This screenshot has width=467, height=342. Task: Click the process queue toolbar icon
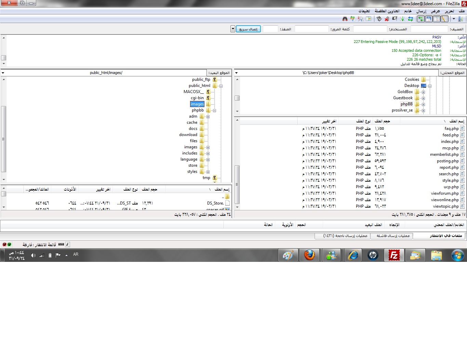click(402, 19)
